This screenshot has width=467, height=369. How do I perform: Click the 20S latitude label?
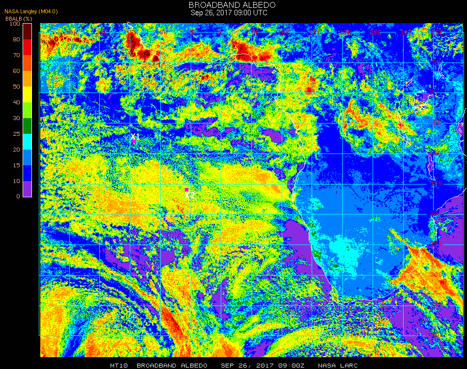(x=437, y=214)
